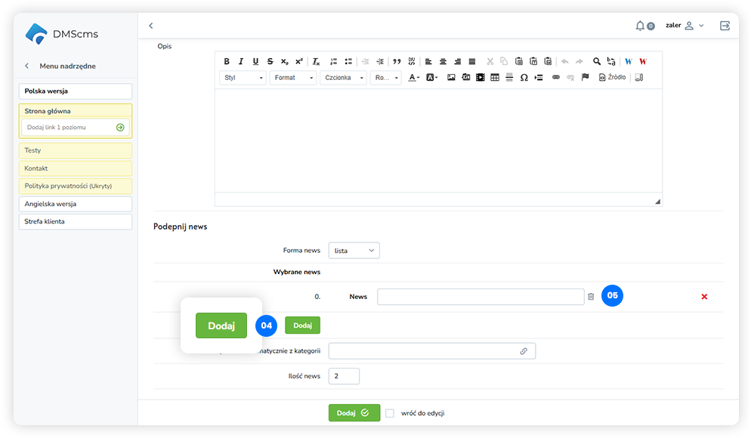Screen dimensions: 751x438
Task: Click the insert image icon in the editor
Action: click(x=451, y=78)
